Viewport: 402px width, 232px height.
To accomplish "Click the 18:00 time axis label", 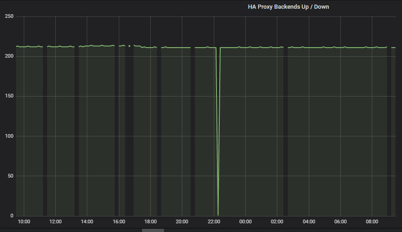I will pyautogui.click(x=150, y=221).
